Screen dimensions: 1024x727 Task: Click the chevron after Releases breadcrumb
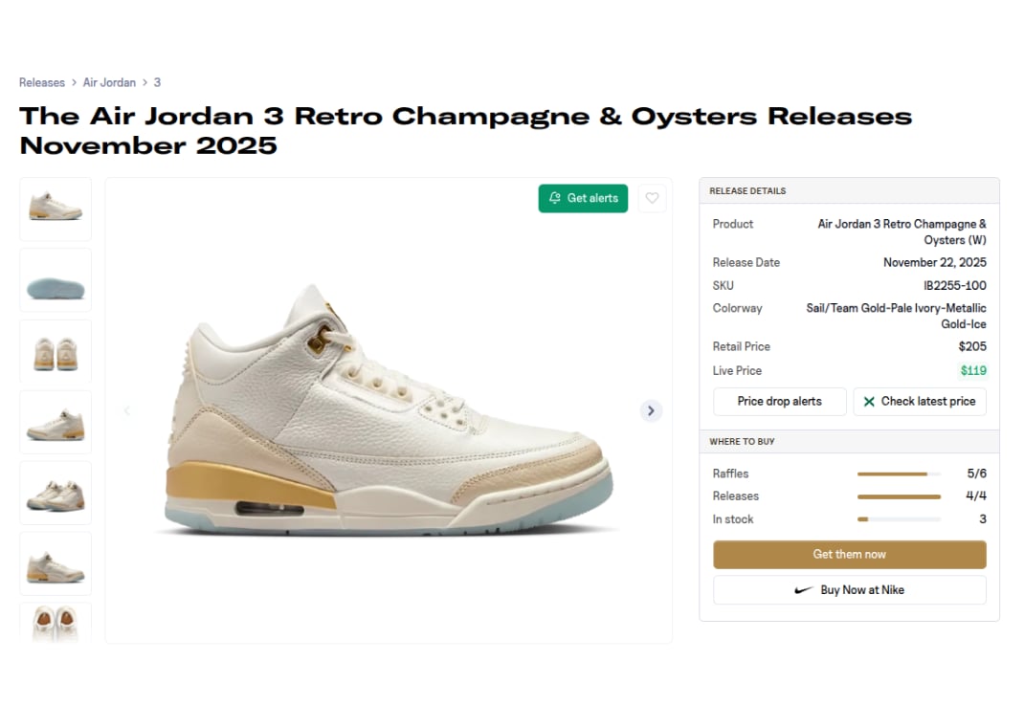click(73, 82)
